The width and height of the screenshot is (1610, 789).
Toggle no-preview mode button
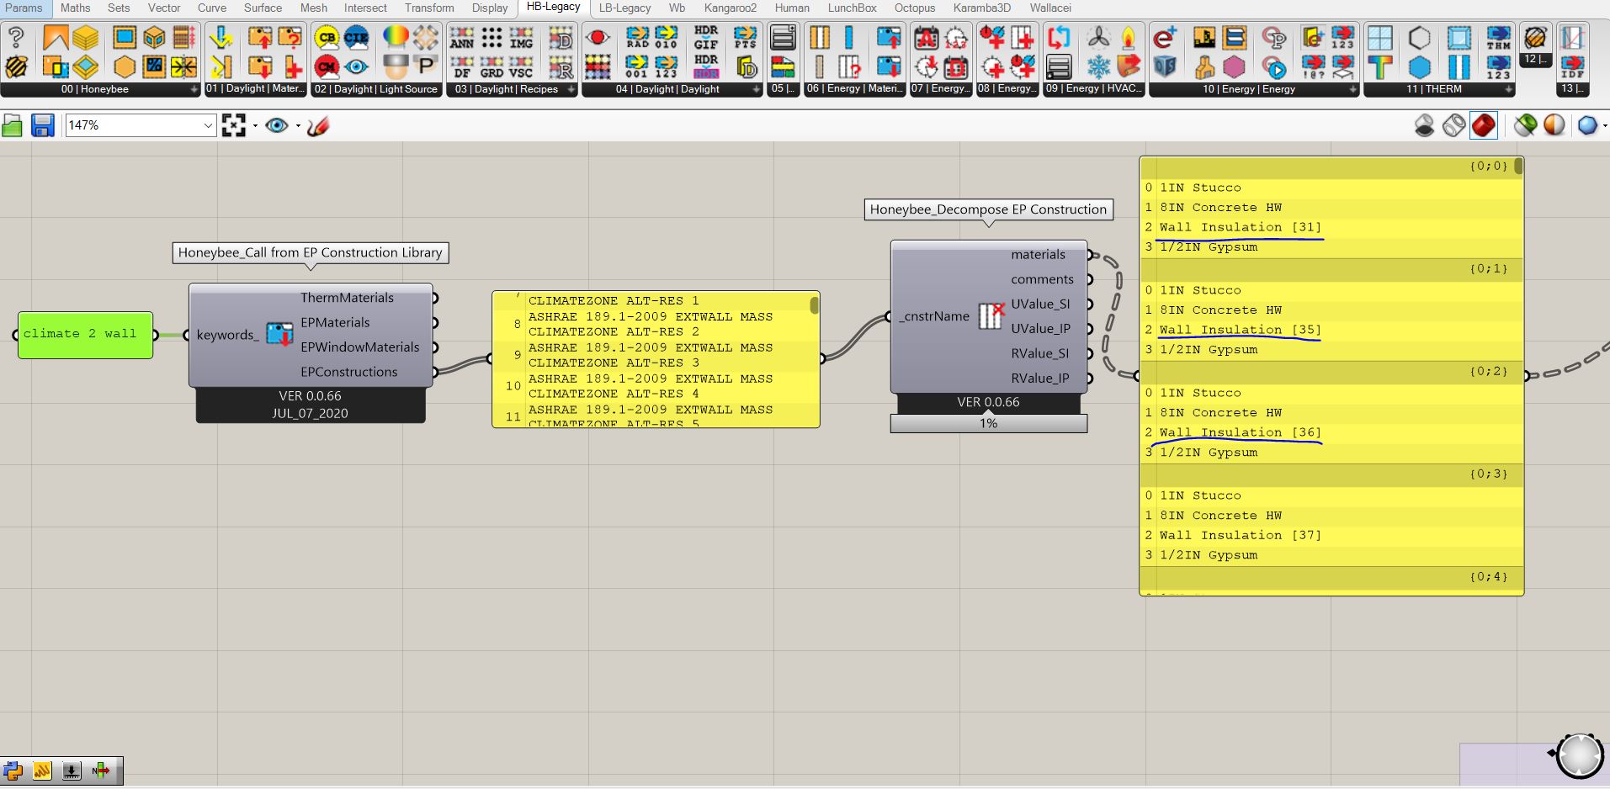pyautogui.click(x=1424, y=125)
